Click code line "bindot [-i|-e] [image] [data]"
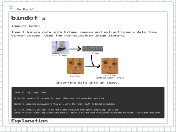 click(x=31, y=93)
